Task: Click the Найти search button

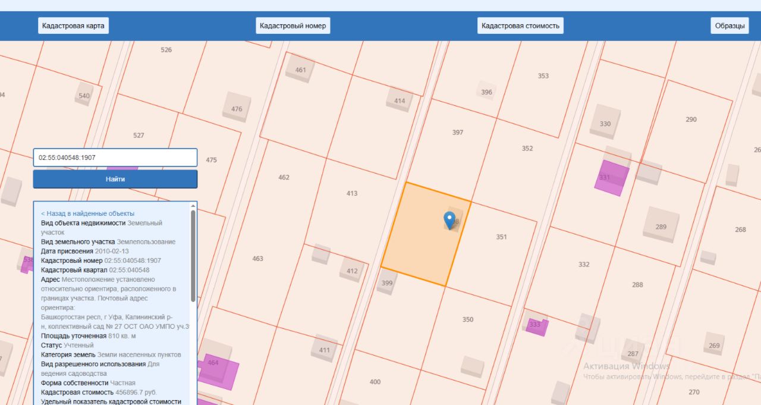Action: click(115, 179)
